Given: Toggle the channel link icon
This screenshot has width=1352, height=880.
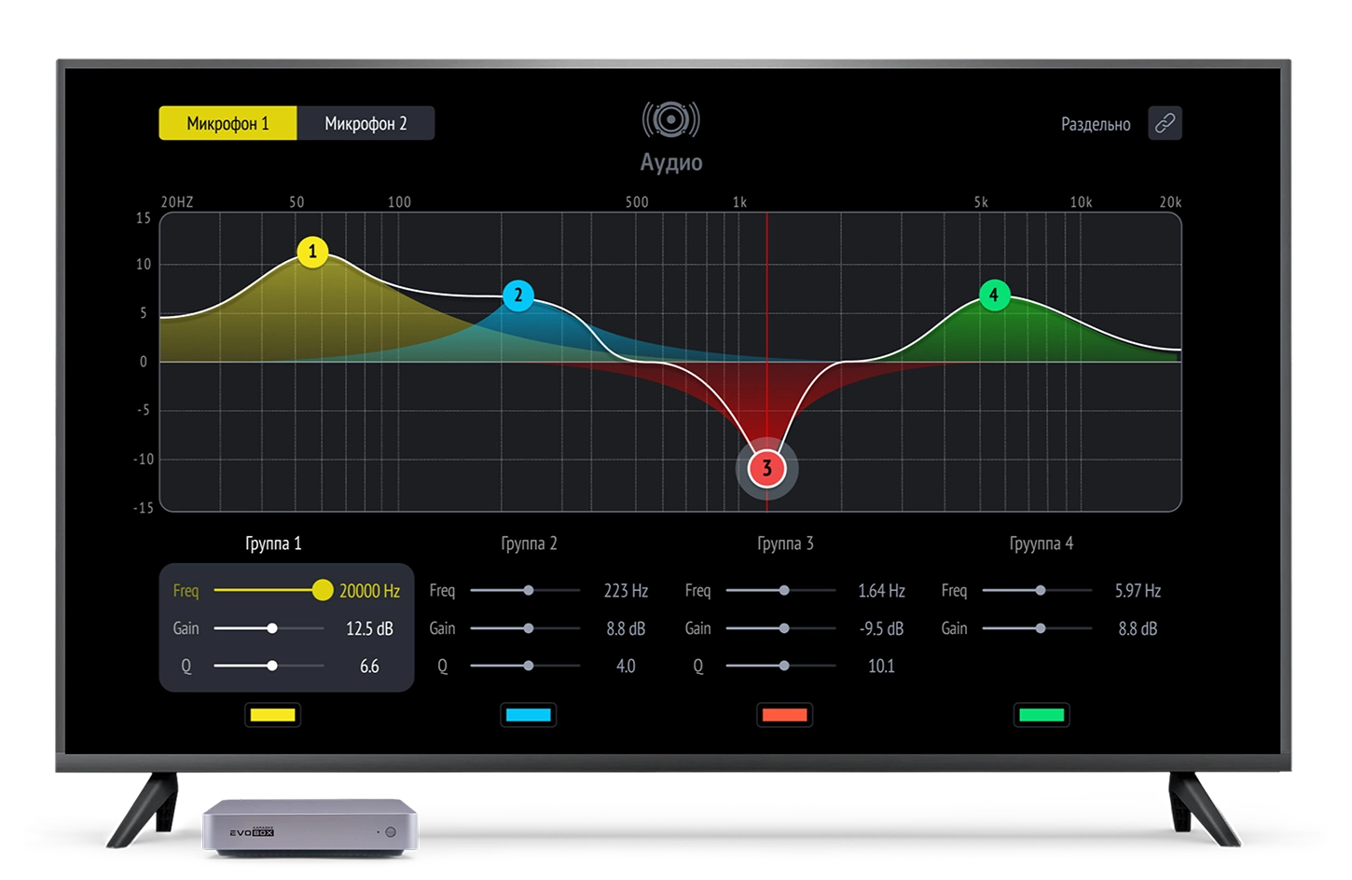Looking at the screenshot, I should coord(1165,123).
